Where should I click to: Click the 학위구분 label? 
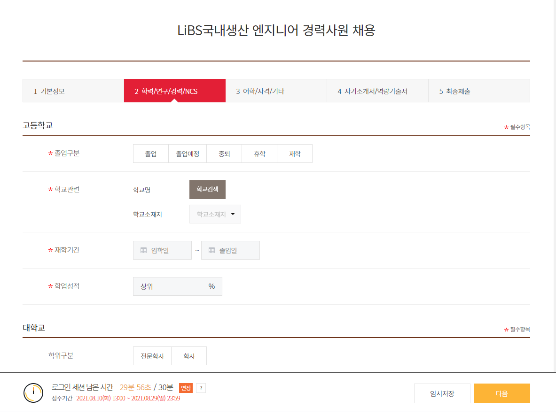[61, 355]
